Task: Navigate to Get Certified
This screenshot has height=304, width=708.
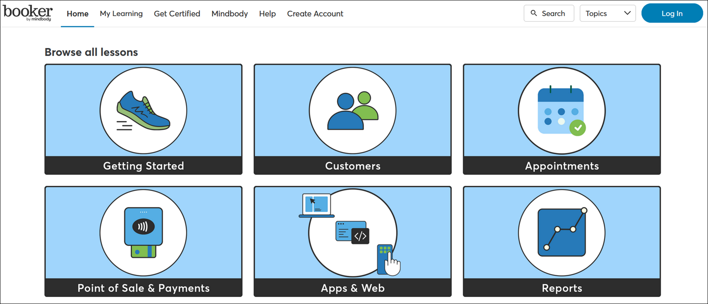Action: click(177, 14)
